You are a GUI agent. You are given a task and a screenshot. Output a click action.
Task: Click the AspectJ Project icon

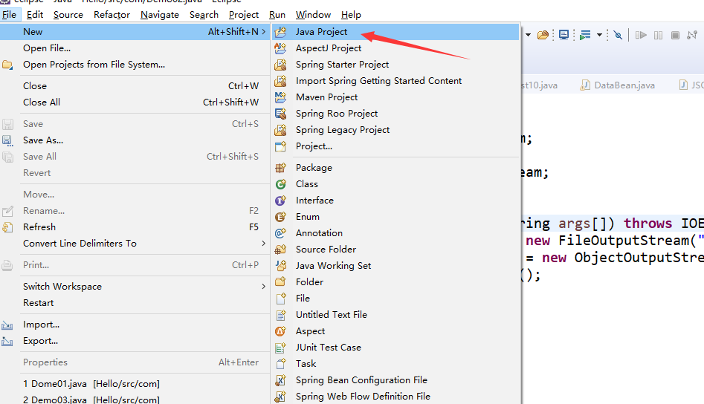[x=280, y=48]
